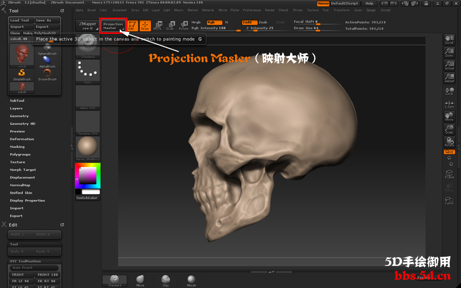The width and height of the screenshot is (461, 288).
Task: Click the SwitchColor button
Action: (88, 198)
